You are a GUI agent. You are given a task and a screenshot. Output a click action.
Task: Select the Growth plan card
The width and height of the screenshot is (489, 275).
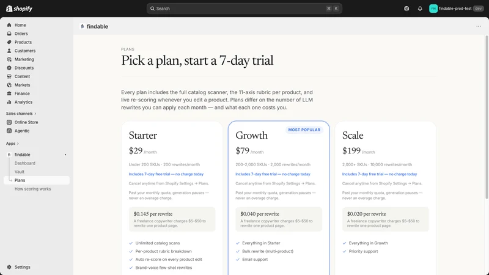(x=279, y=198)
